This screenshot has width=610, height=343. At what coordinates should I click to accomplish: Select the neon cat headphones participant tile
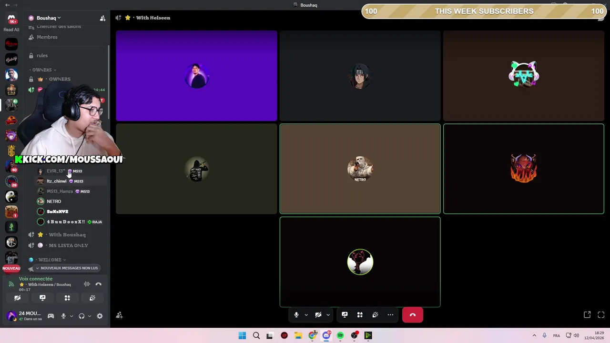[524, 76]
